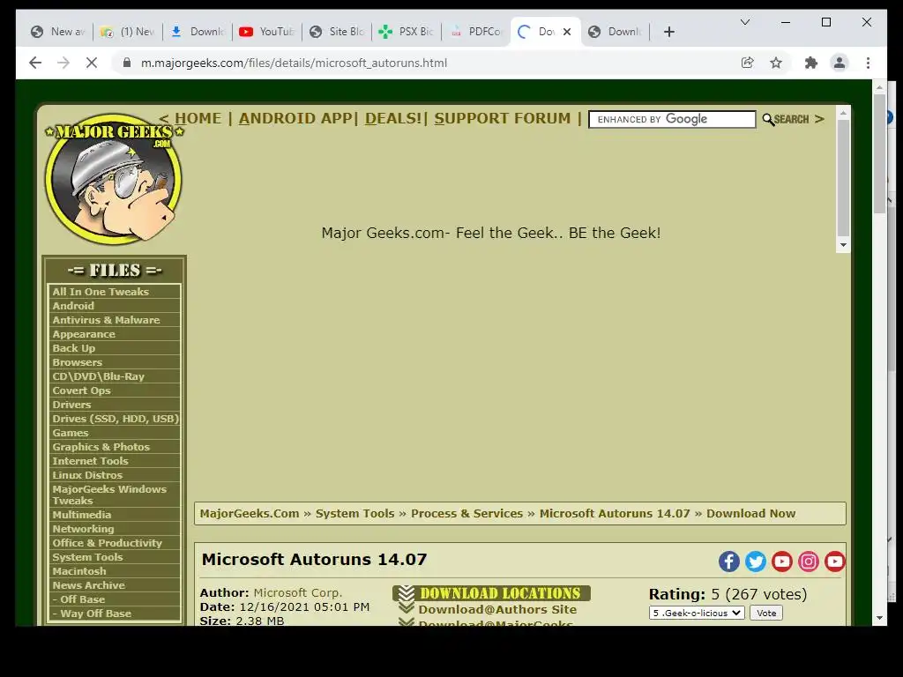Open the Extensions puzzle icon
903x677 pixels.
pyautogui.click(x=811, y=63)
